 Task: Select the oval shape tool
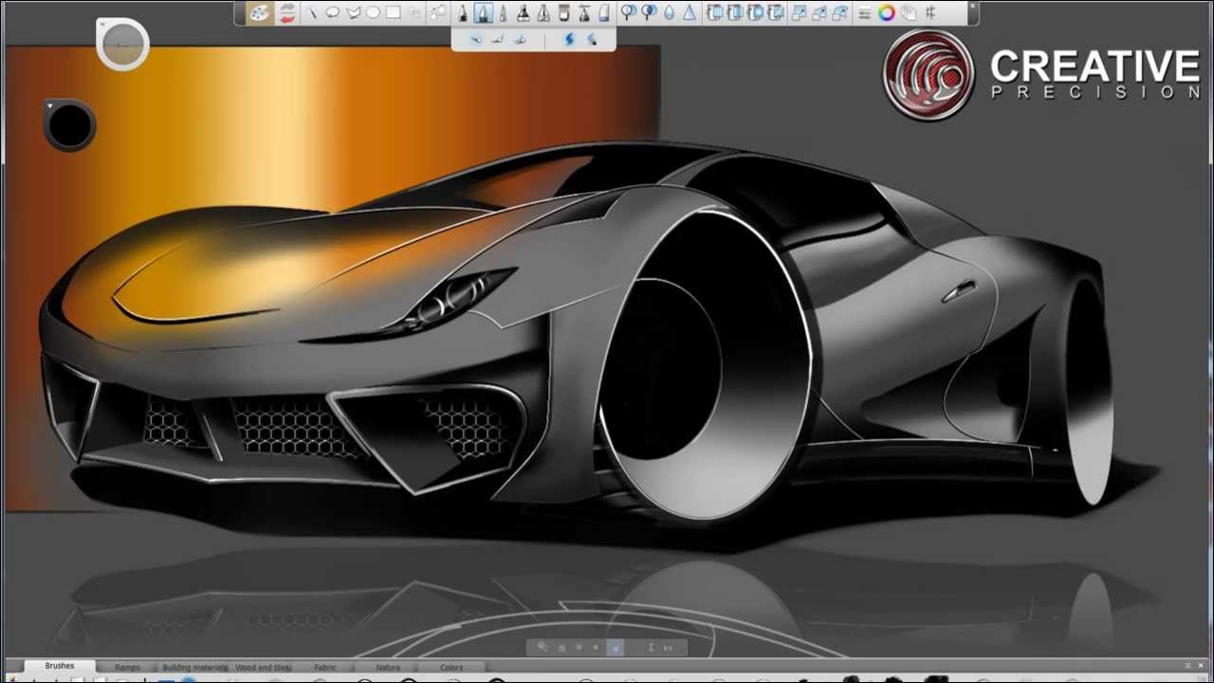coord(373,12)
